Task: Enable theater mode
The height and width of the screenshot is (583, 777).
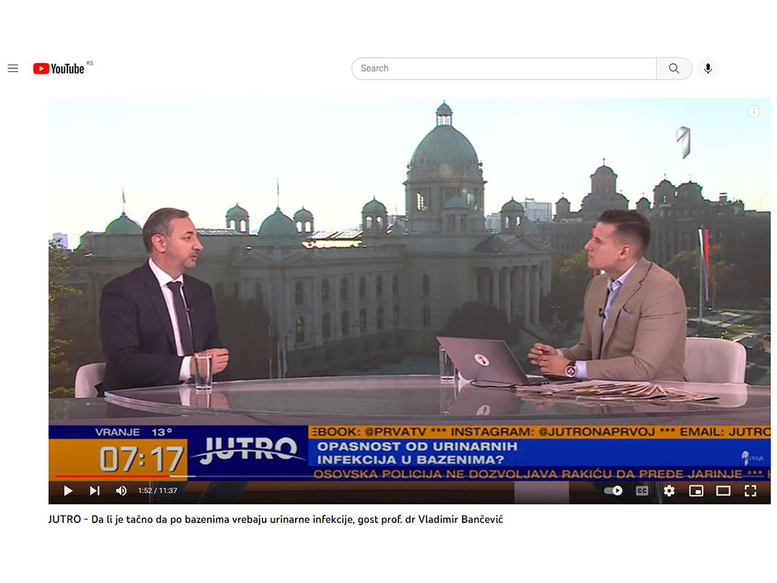Action: pos(723,491)
